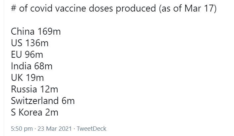This screenshot has width=234, height=136.
Task: Click the text "(as of Mar 17)"
Action: point(188,9)
